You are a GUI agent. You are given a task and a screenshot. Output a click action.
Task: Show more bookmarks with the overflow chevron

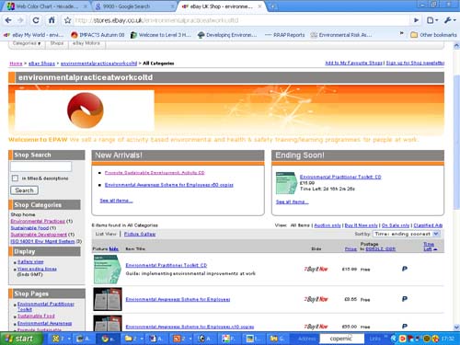point(401,33)
